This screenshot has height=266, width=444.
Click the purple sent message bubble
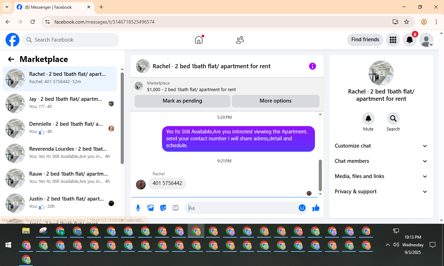coord(238,139)
